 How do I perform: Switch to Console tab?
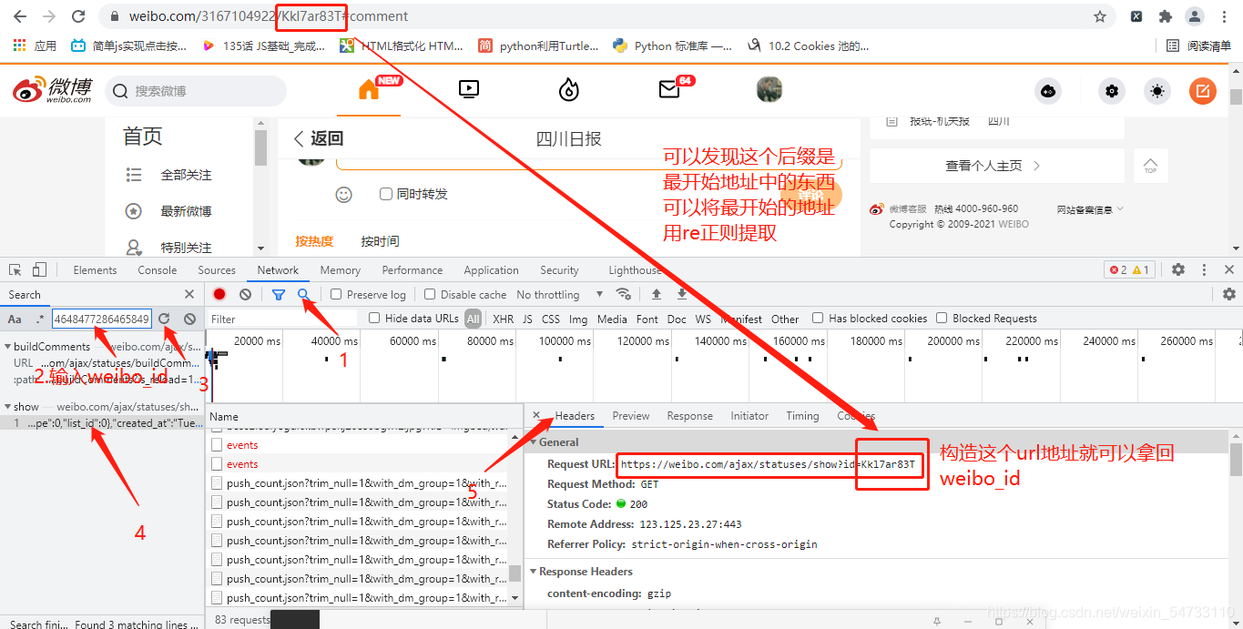[x=158, y=270]
